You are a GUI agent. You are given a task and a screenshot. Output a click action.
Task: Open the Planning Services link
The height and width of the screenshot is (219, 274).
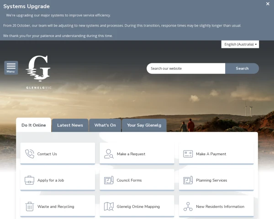pos(216,180)
